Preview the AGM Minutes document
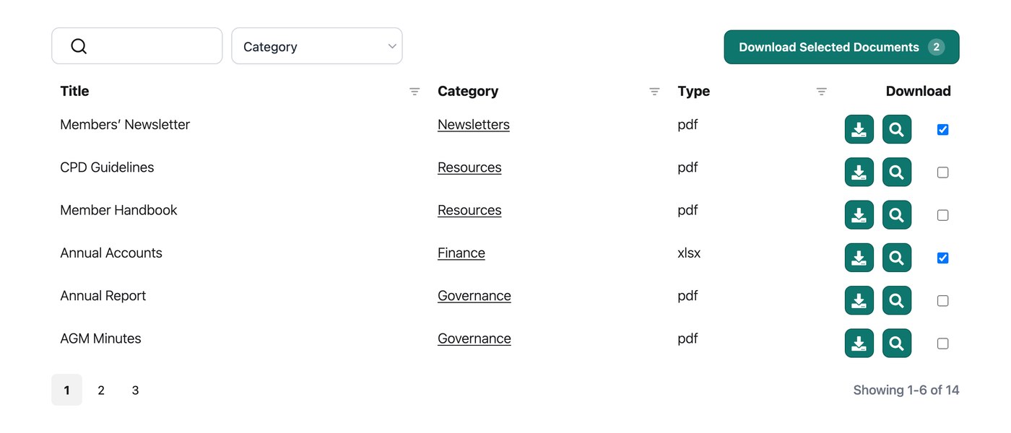 tap(897, 344)
